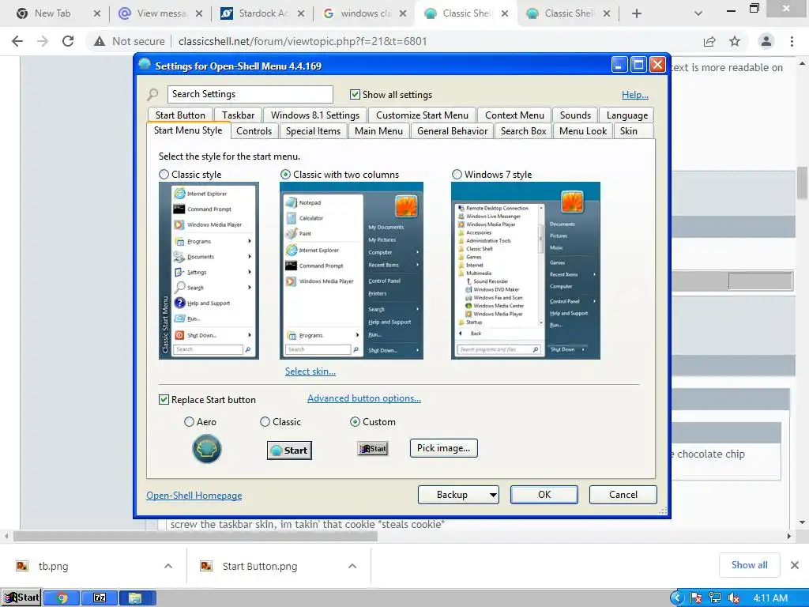
Task: Click the Pick image... button
Action: pos(444,448)
